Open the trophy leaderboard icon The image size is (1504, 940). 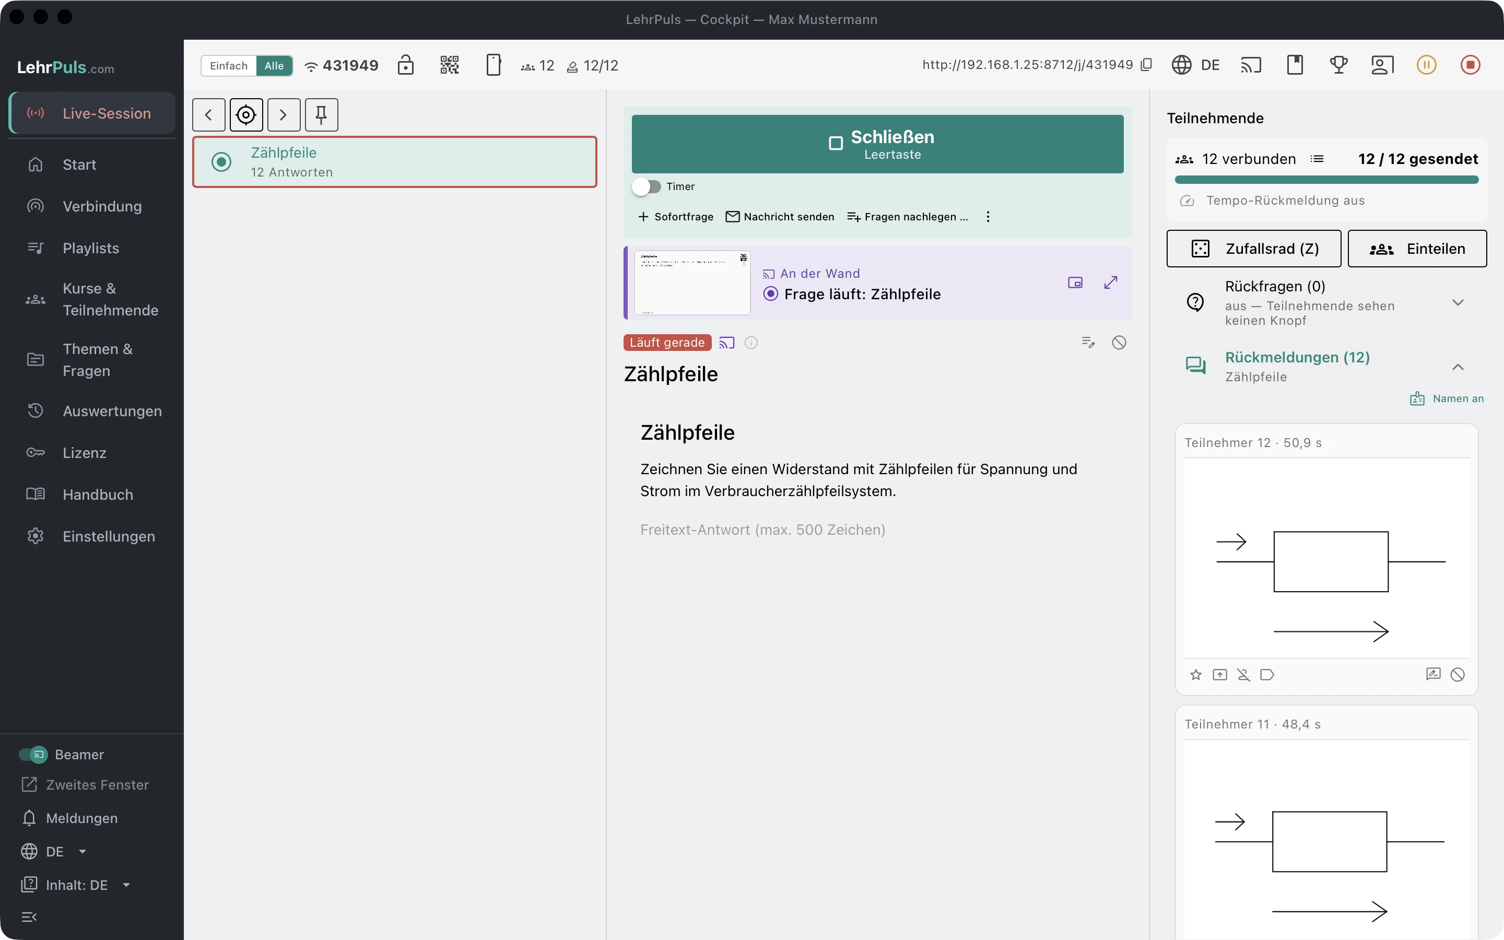pos(1338,65)
